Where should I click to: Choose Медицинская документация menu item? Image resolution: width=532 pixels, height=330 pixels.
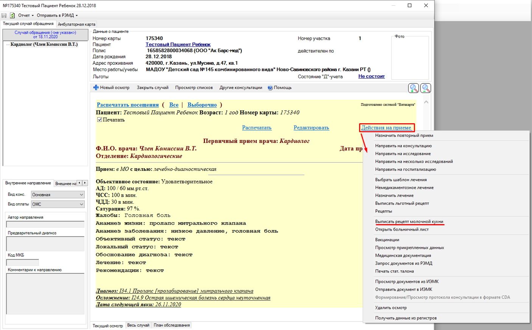coord(403,256)
